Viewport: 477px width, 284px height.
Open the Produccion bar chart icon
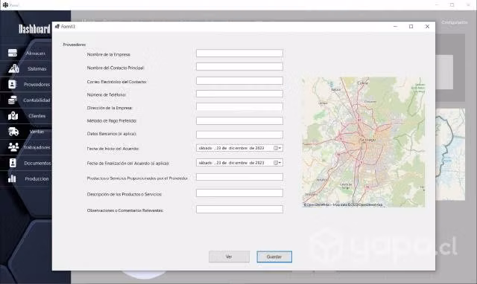pos(12,178)
